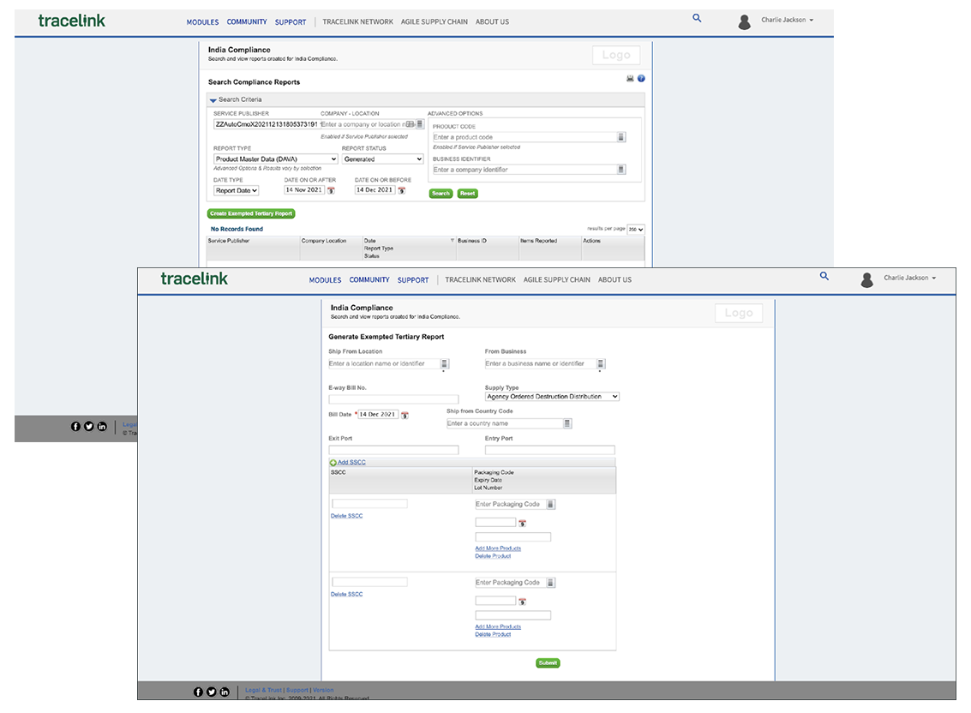Click first SSCC number input field

click(x=369, y=504)
